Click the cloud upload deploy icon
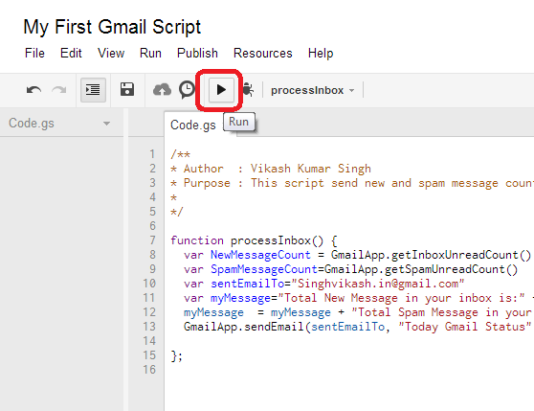 [162, 90]
